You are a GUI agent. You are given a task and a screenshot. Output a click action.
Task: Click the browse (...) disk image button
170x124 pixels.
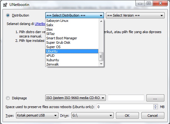click(155, 98)
